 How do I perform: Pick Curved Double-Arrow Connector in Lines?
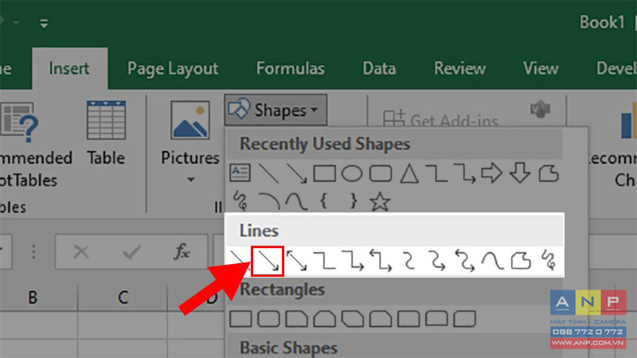coord(465,261)
